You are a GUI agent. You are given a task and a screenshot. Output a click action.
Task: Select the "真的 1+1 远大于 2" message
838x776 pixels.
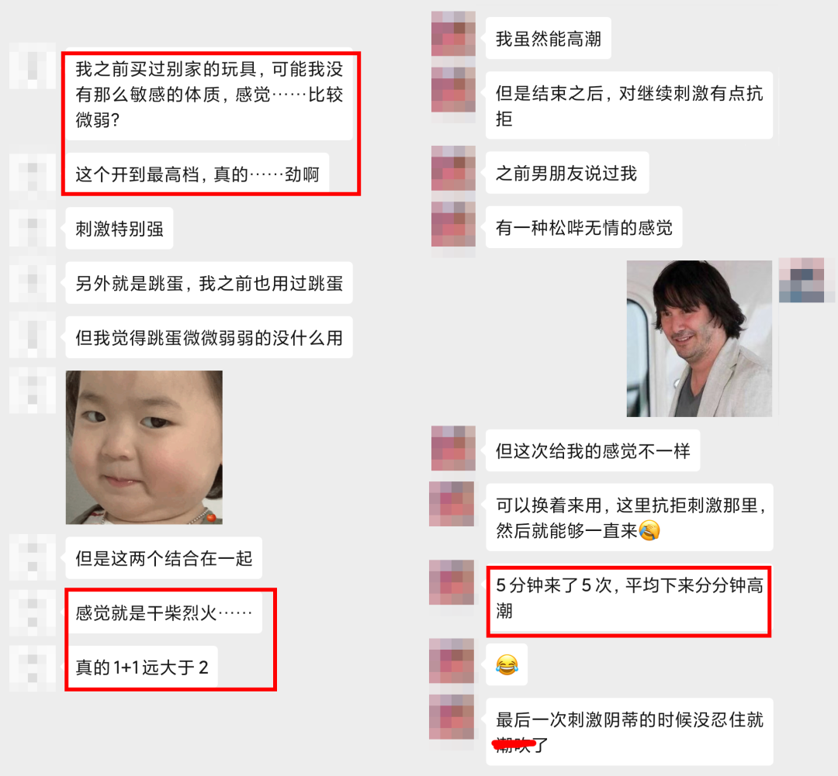pos(142,667)
